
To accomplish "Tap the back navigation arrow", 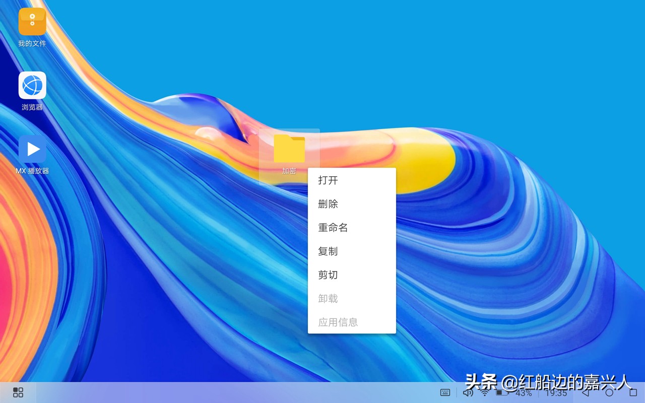I will click(x=585, y=392).
